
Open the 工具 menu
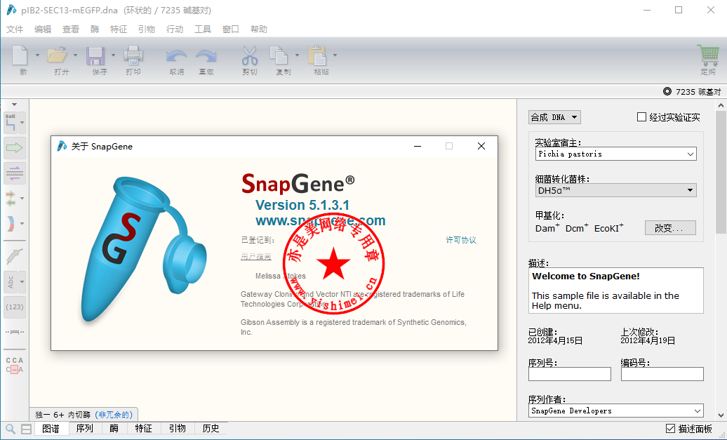point(203,29)
